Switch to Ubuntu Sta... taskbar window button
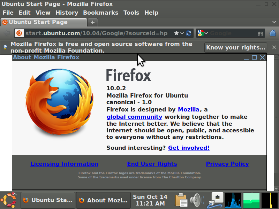The height and width of the screenshot is (209, 279). (x=48, y=200)
